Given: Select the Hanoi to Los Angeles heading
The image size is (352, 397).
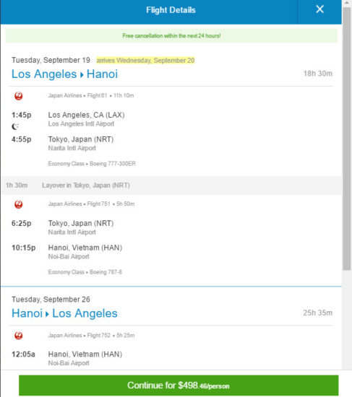Looking at the screenshot, I should click(64, 313).
